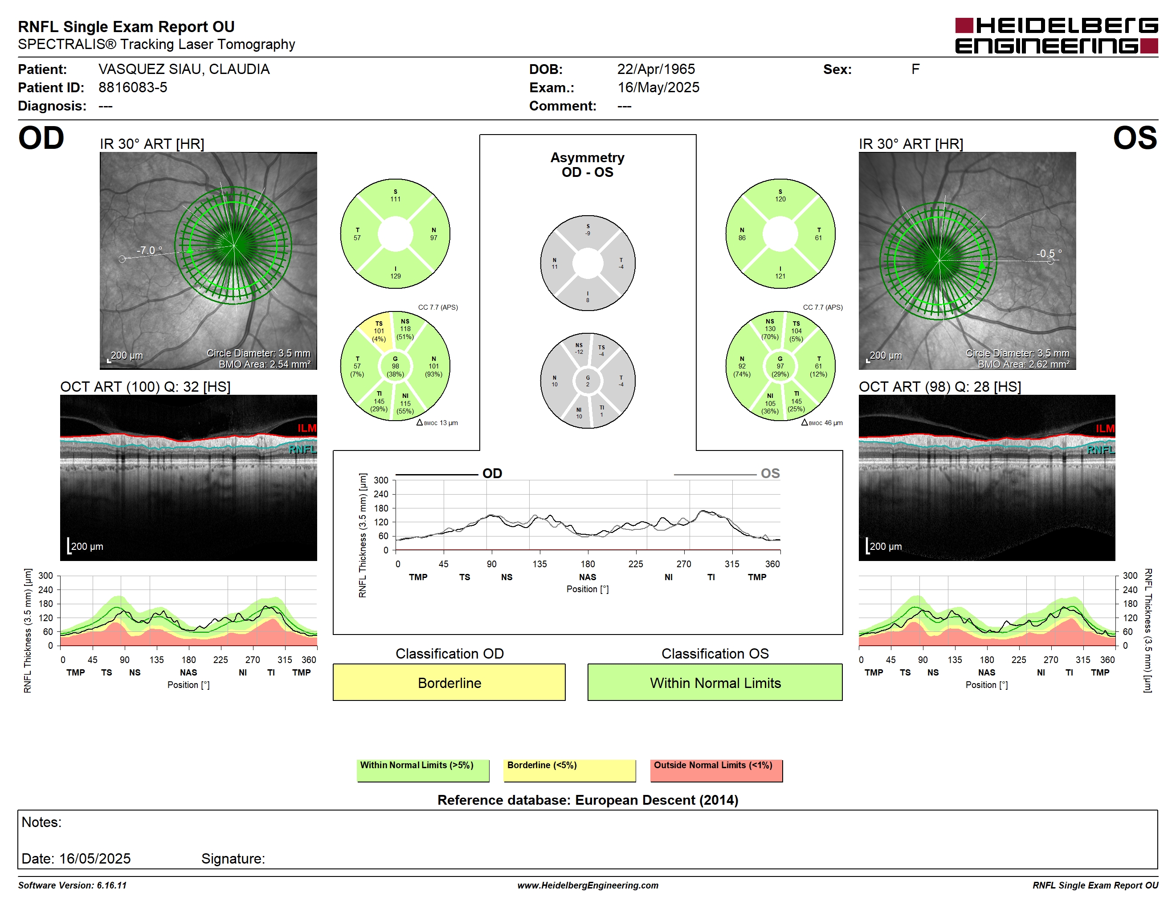Click the Notes field
The image size is (1176, 909).
tap(588, 839)
